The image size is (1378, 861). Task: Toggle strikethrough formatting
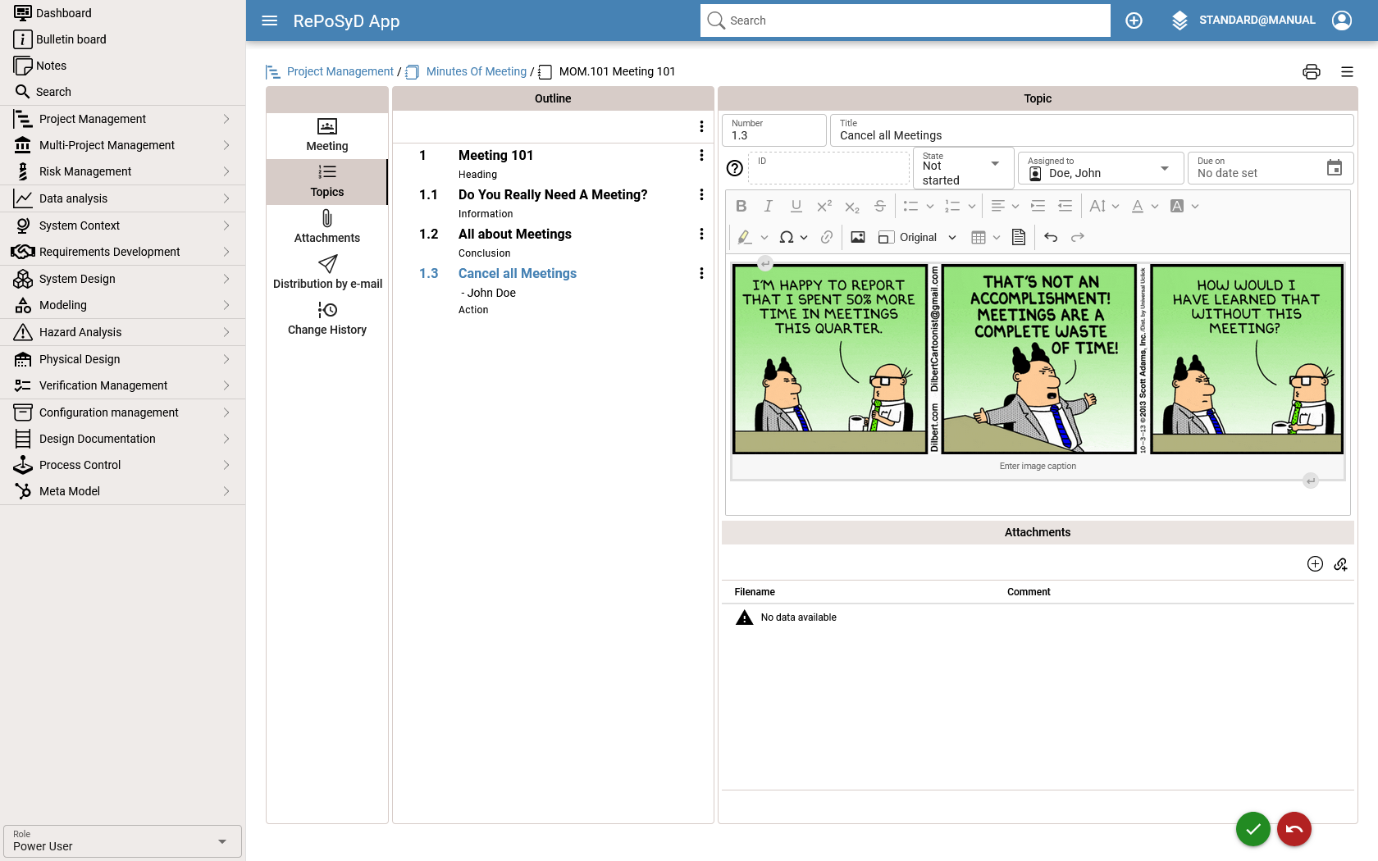click(x=880, y=206)
